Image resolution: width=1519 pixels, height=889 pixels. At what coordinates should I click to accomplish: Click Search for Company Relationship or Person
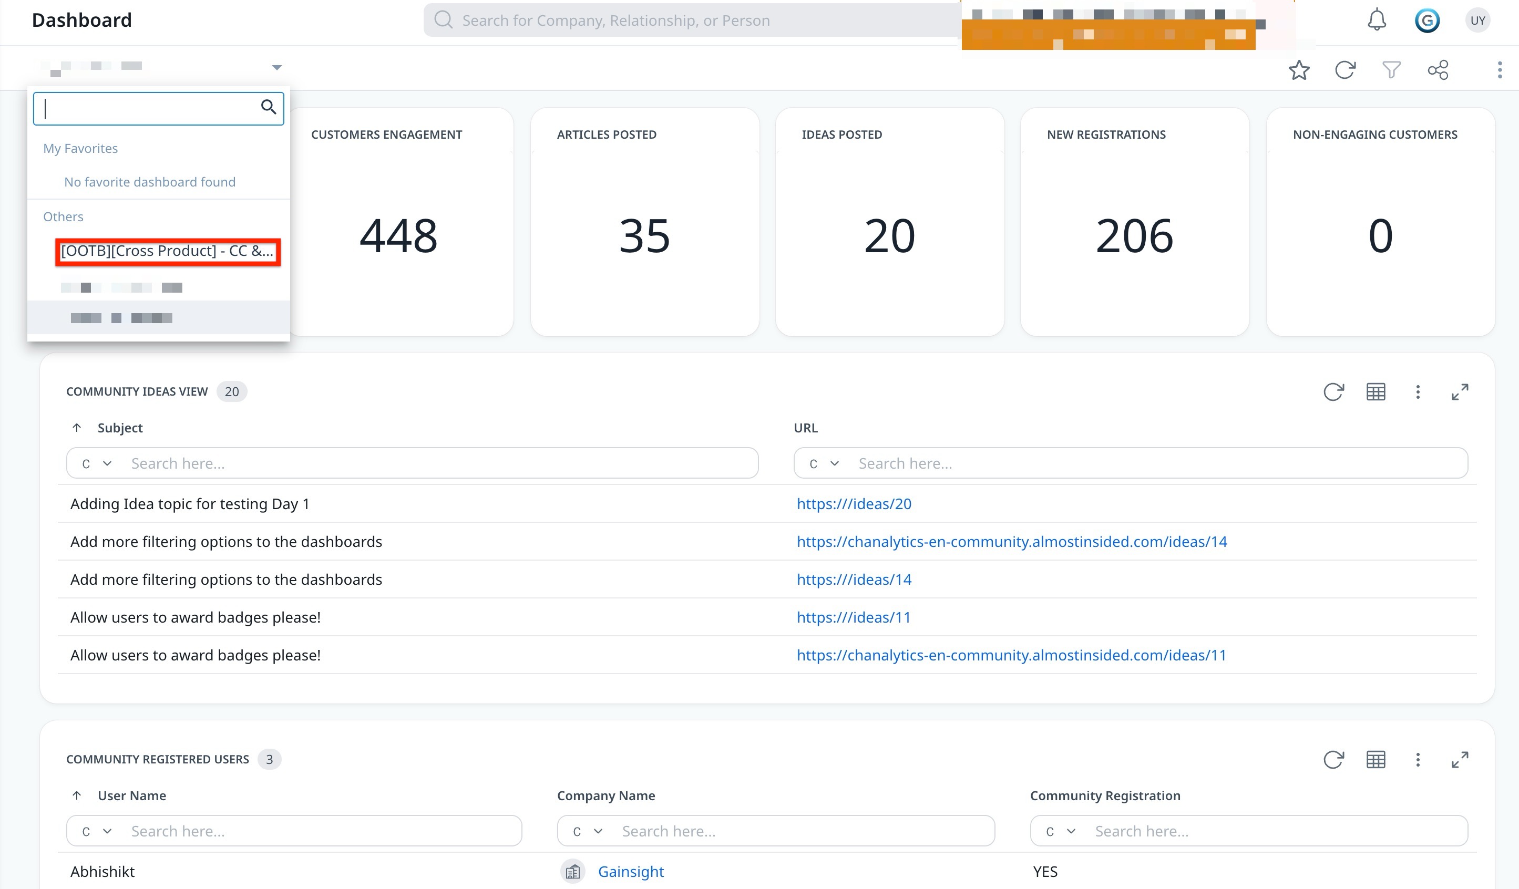(x=700, y=20)
